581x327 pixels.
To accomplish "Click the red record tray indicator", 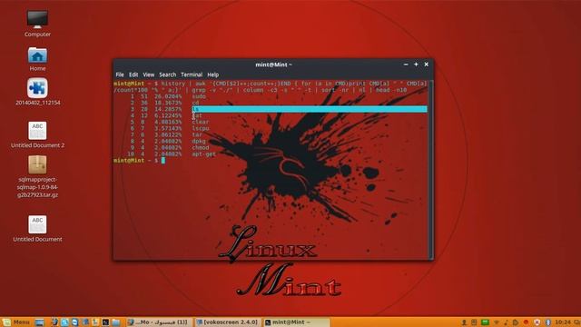I will click(526, 322).
